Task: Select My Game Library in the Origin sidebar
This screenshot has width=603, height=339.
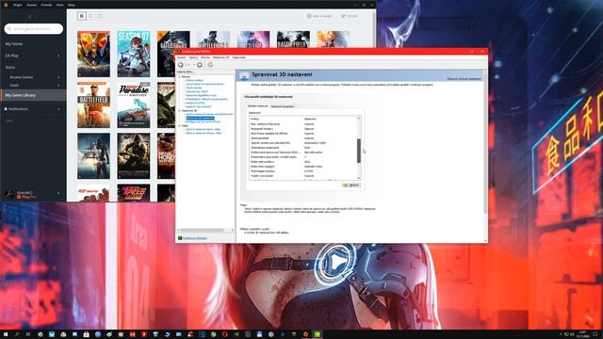Action: coord(33,95)
